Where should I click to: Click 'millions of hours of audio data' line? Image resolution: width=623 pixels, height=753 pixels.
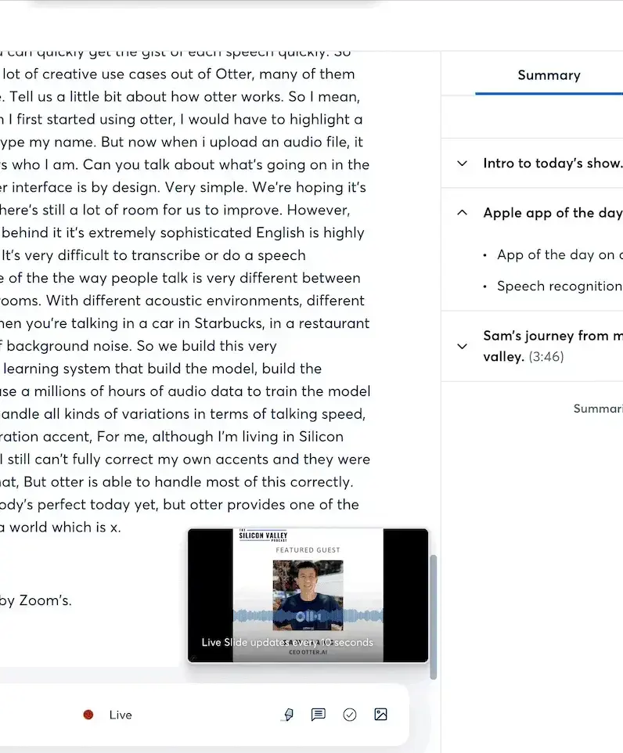[x=185, y=391]
